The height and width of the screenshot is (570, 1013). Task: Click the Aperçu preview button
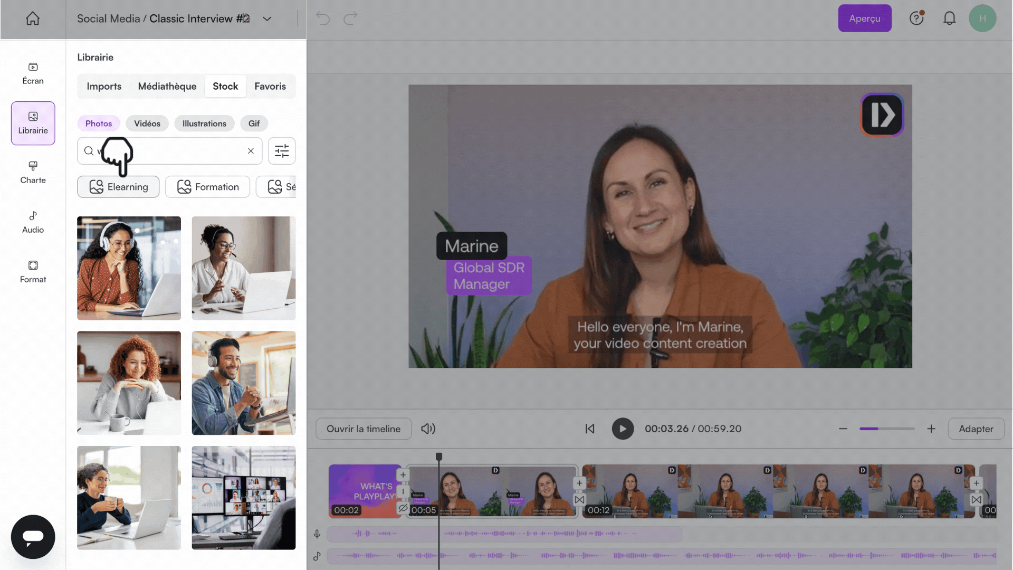[x=864, y=18]
